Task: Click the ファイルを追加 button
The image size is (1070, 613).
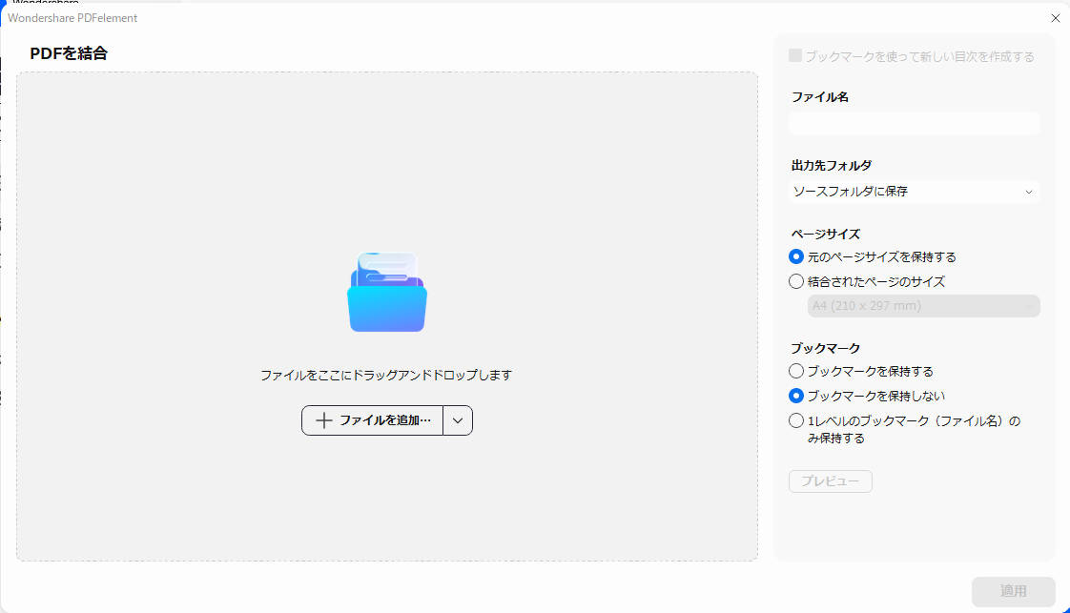Action: coord(373,420)
